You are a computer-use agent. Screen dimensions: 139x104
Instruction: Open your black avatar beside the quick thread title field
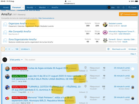click(5, 60)
